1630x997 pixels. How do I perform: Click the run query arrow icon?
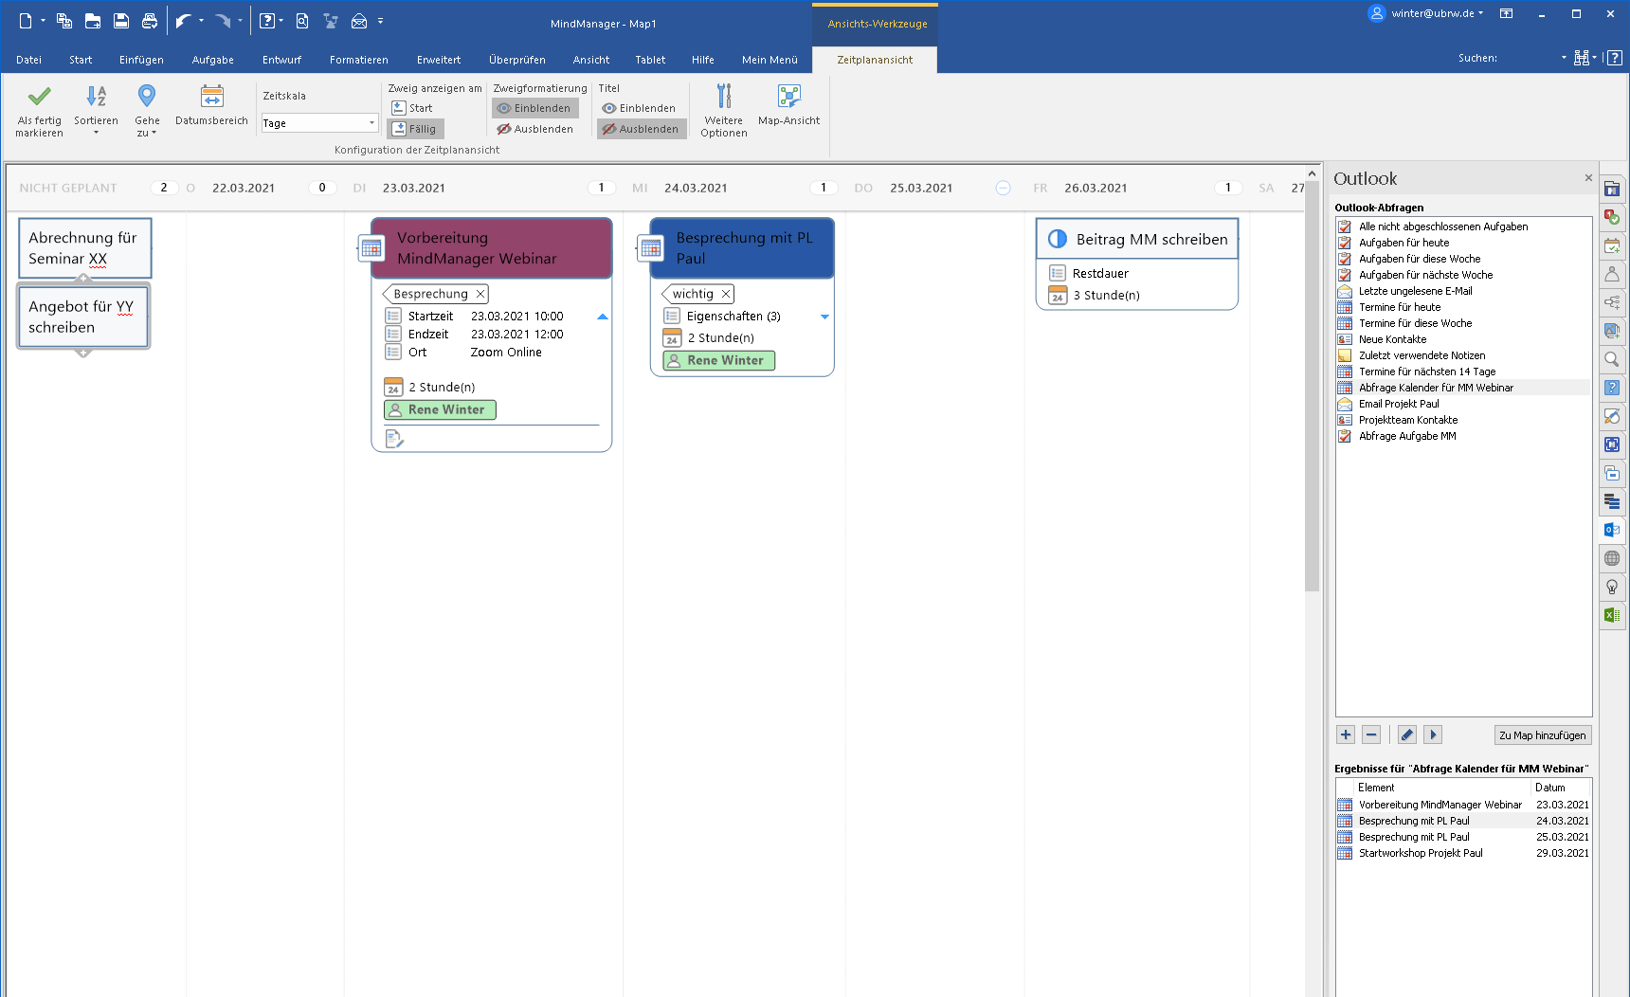point(1433,734)
